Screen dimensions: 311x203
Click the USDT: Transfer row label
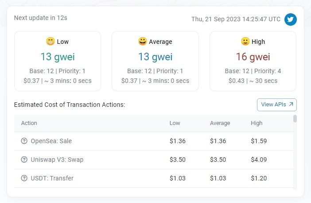tap(52, 178)
